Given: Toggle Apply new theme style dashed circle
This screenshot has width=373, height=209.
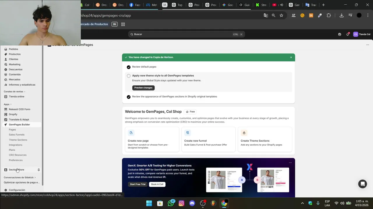Looking at the screenshot, I should (x=129, y=76).
